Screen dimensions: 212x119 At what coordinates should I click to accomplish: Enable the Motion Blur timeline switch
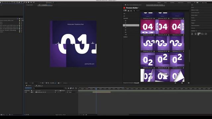[73, 88]
